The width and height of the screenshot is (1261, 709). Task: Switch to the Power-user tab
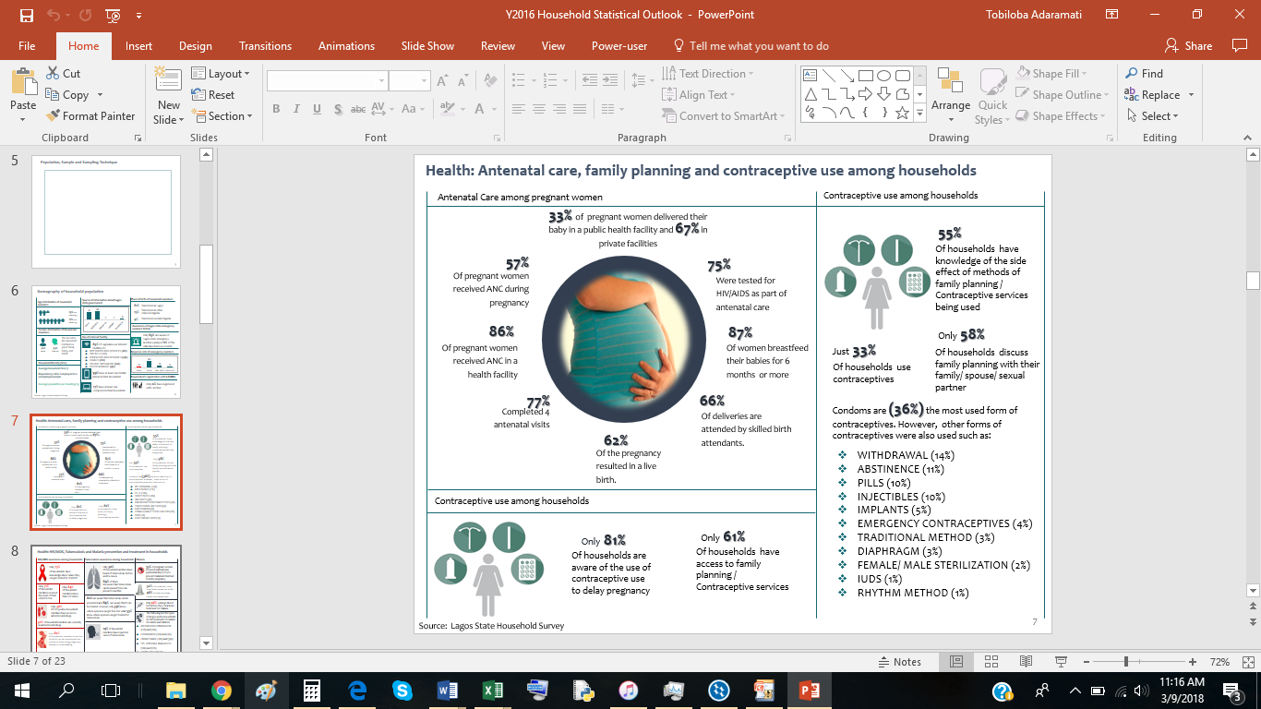619,46
